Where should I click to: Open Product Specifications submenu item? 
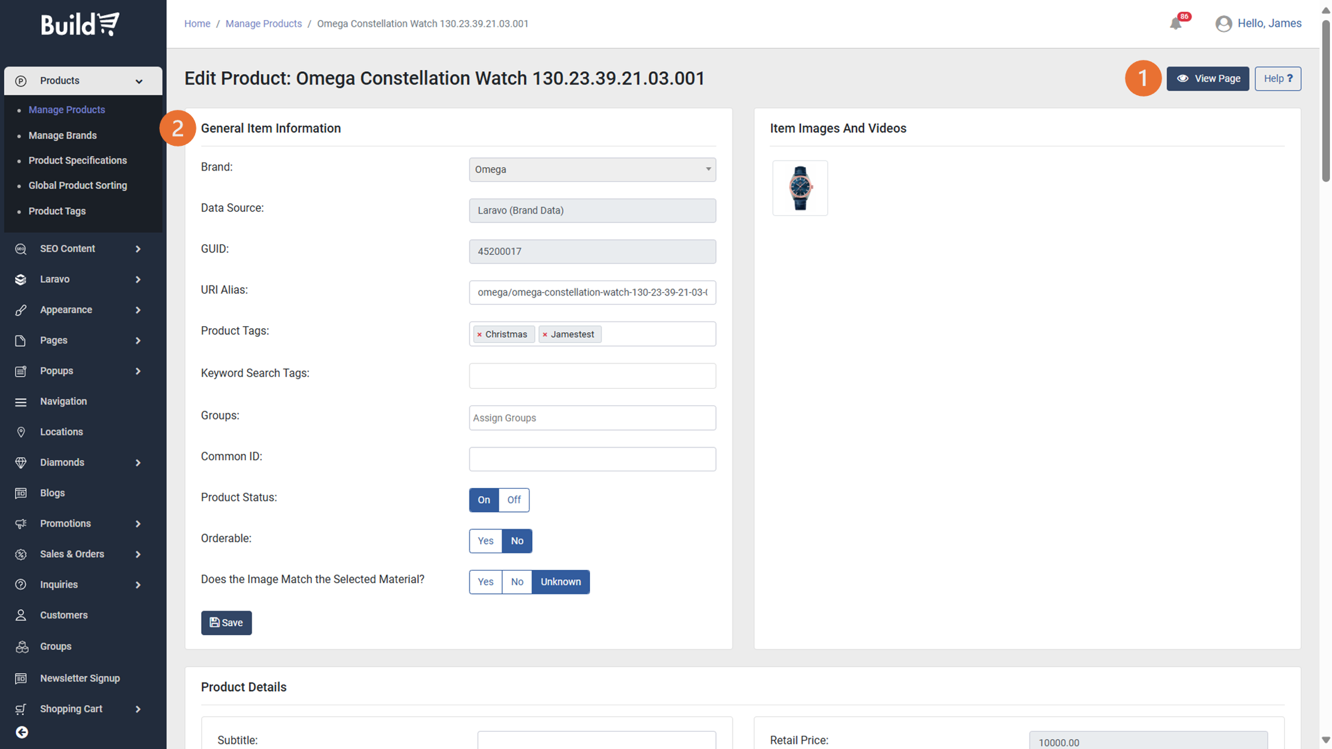77,160
